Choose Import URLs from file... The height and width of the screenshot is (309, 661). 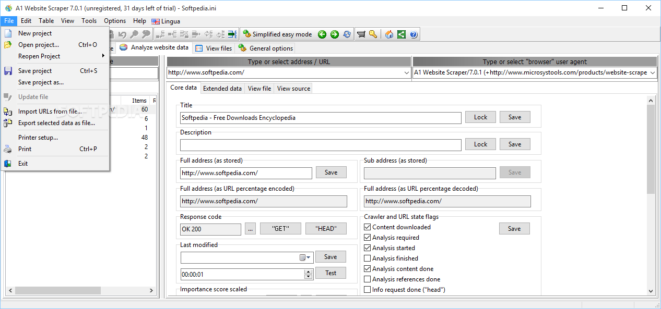pos(55,112)
